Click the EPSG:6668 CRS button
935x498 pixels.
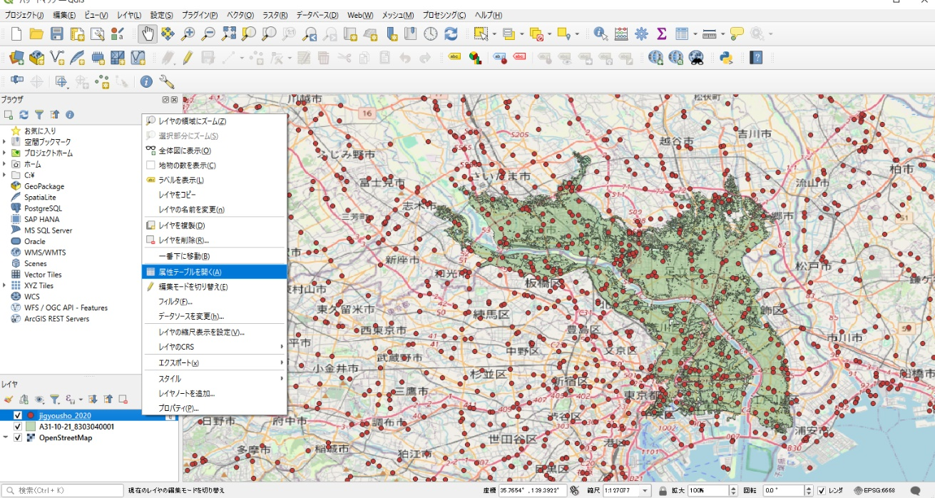(x=874, y=491)
